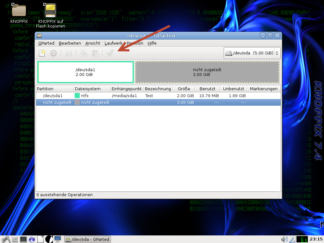This screenshot has height=243, width=324.
Task: Click the Apply operations checkmark icon
Action: pos(110,53)
